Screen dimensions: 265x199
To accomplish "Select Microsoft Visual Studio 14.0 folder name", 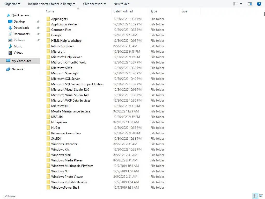I will click(70, 95).
